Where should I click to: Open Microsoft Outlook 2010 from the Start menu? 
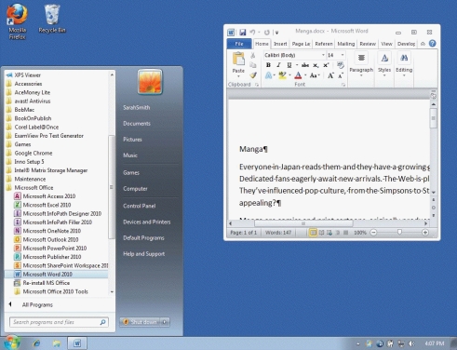tap(46, 239)
